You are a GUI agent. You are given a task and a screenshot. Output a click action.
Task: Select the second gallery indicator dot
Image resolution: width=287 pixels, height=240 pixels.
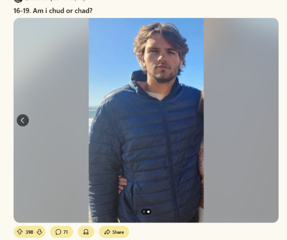[149, 212]
